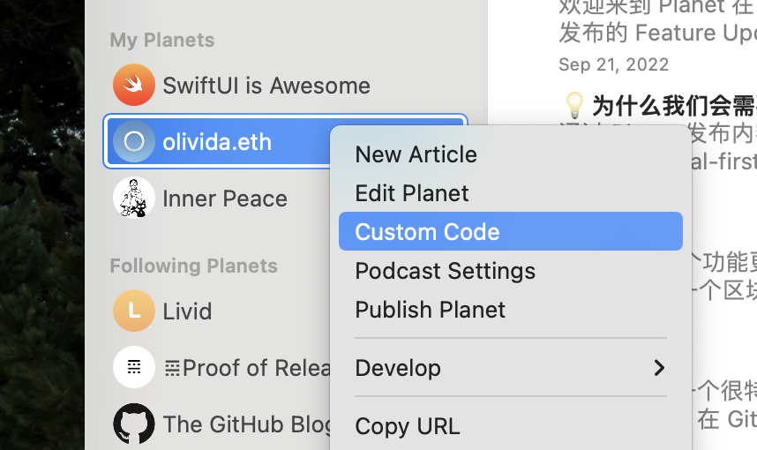Click the lightbulb emoji in article
The height and width of the screenshot is (450, 757).
click(574, 106)
